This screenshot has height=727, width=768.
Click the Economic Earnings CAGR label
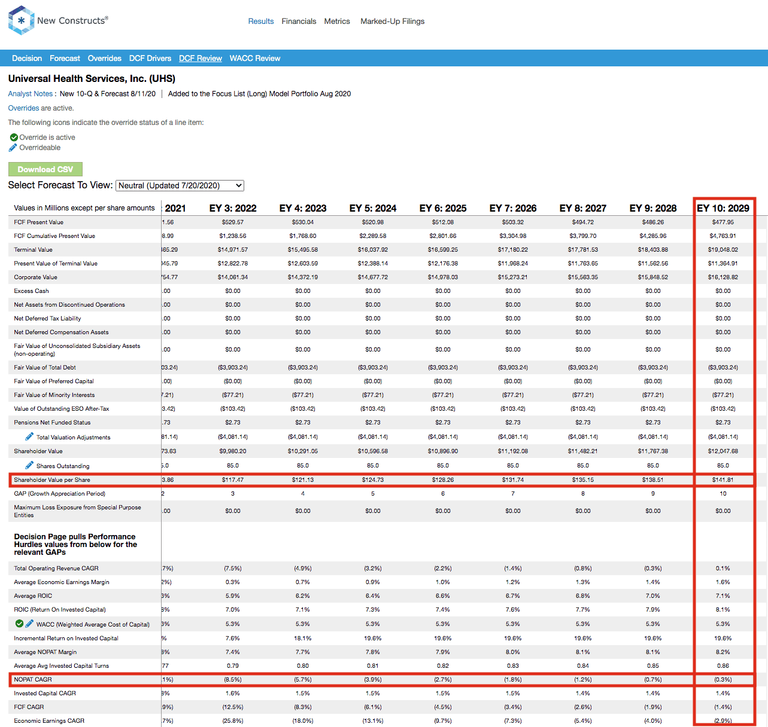click(49, 721)
